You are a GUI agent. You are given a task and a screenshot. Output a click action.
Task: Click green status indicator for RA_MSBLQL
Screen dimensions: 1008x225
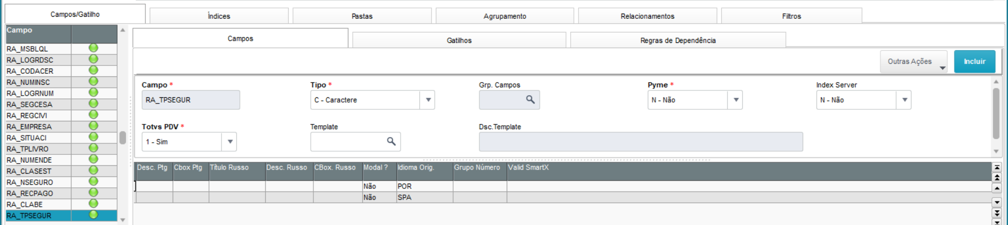93,48
